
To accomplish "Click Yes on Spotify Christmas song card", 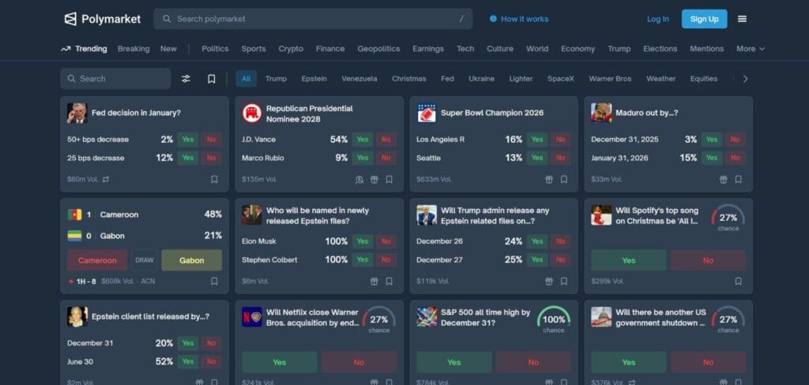I will tap(628, 260).
